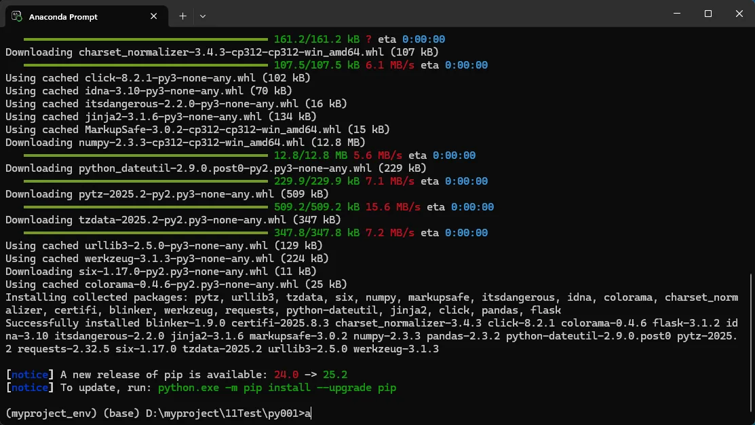Click the (myproject_env) environment label in prompt
The width and height of the screenshot is (755, 425).
[x=51, y=413]
